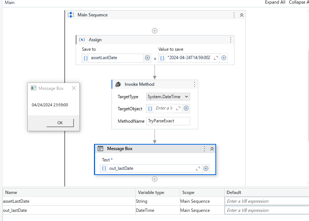Click the Expand All link
Viewport: 309px width, 221px height.
[x=275, y=2]
